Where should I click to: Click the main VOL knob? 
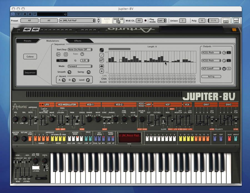tap(15, 119)
